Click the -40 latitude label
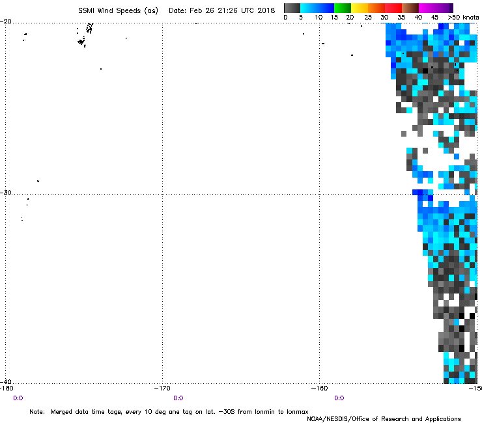482x423 pixels. (5, 382)
